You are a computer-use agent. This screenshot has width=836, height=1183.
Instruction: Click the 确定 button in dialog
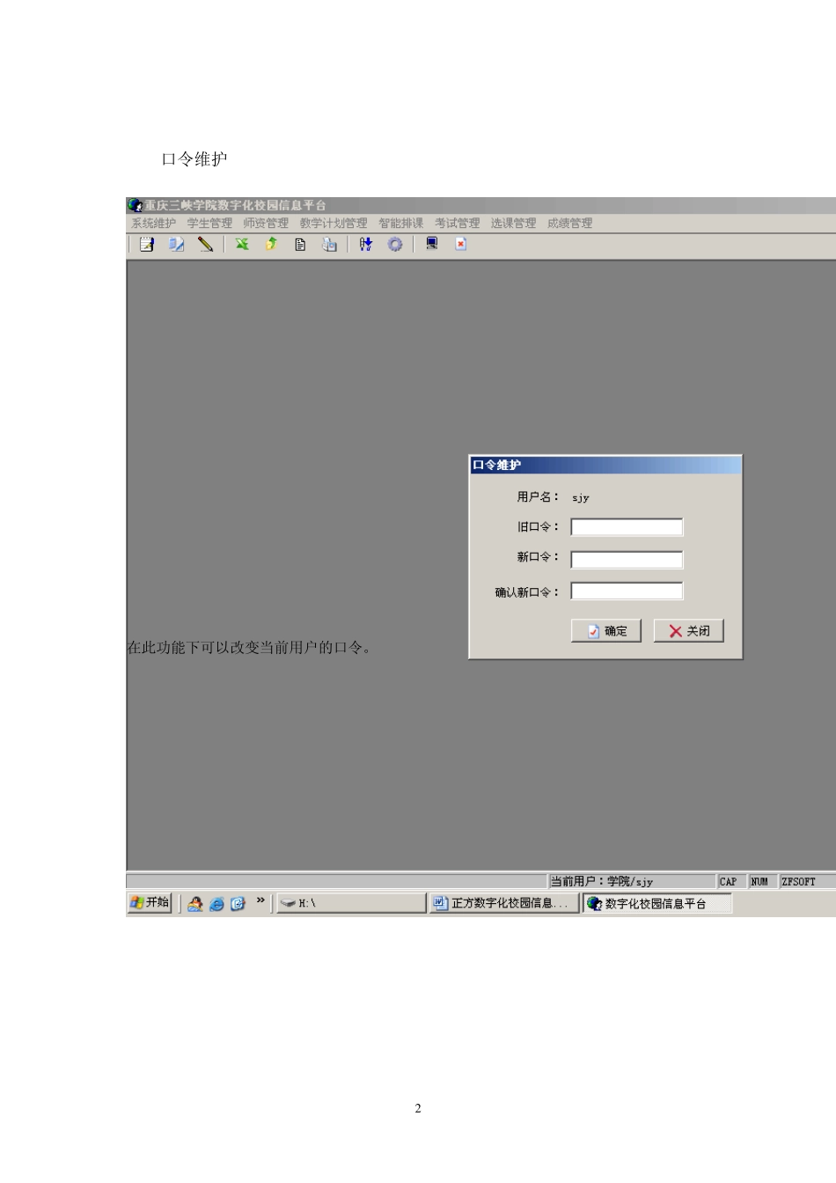coord(606,631)
